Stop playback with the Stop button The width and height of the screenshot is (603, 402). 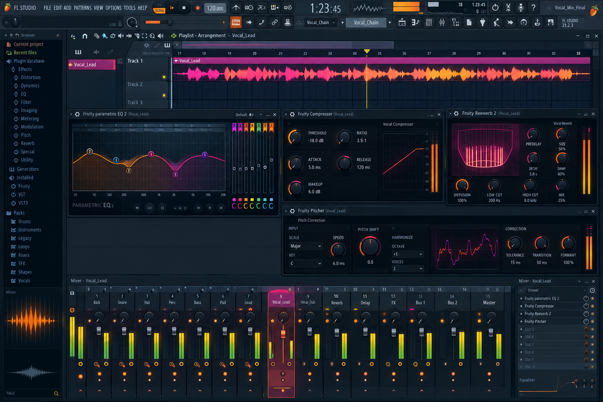(184, 8)
